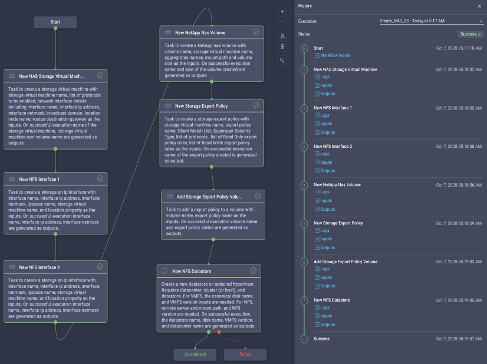Image resolution: width=487 pixels, height=364 pixels.
Task: Click the Failed end node
Action: point(245,355)
